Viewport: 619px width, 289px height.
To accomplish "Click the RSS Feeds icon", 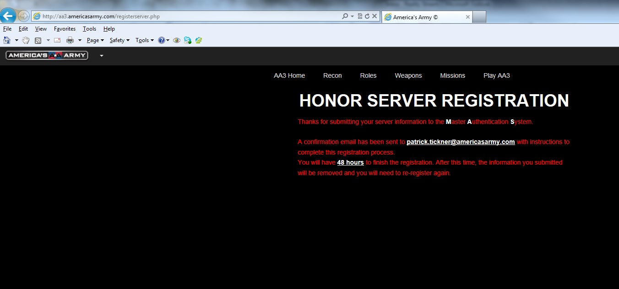I will (38, 40).
